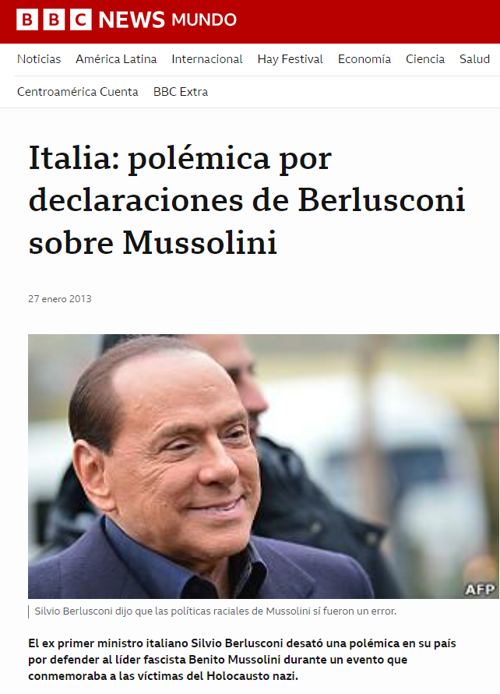Open BBC Extra section
Screen dimensions: 500x694
click(x=181, y=92)
